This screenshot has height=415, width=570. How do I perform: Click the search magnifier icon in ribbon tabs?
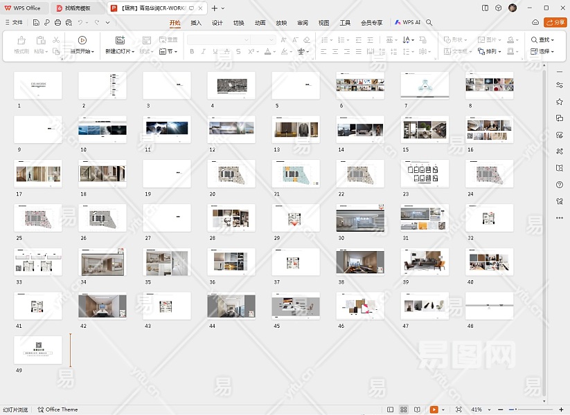[429, 23]
